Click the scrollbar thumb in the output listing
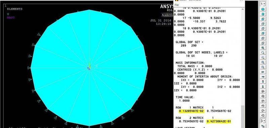Image resolution: width=269 pixels, height=128 pixels. click(x=242, y=117)
